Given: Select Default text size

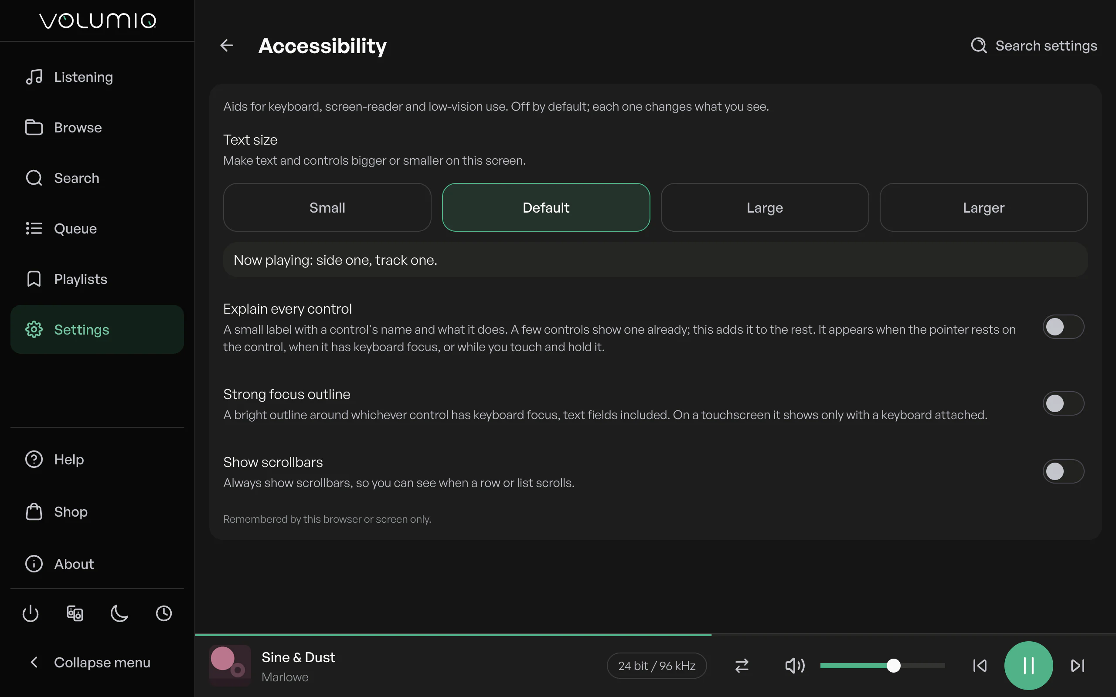Looking at the screenshot, I should [546, 207].
